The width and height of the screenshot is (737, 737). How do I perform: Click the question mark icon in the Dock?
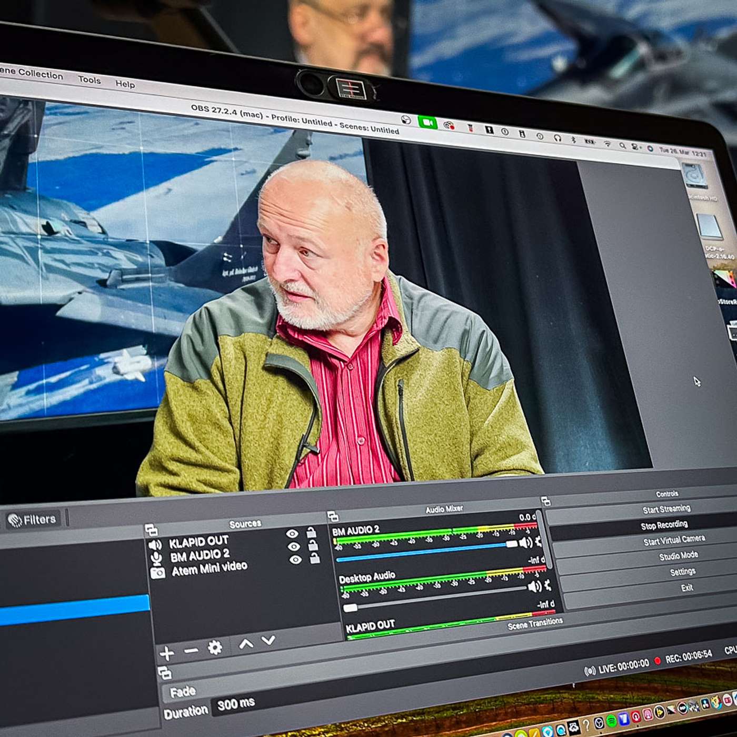586,726
